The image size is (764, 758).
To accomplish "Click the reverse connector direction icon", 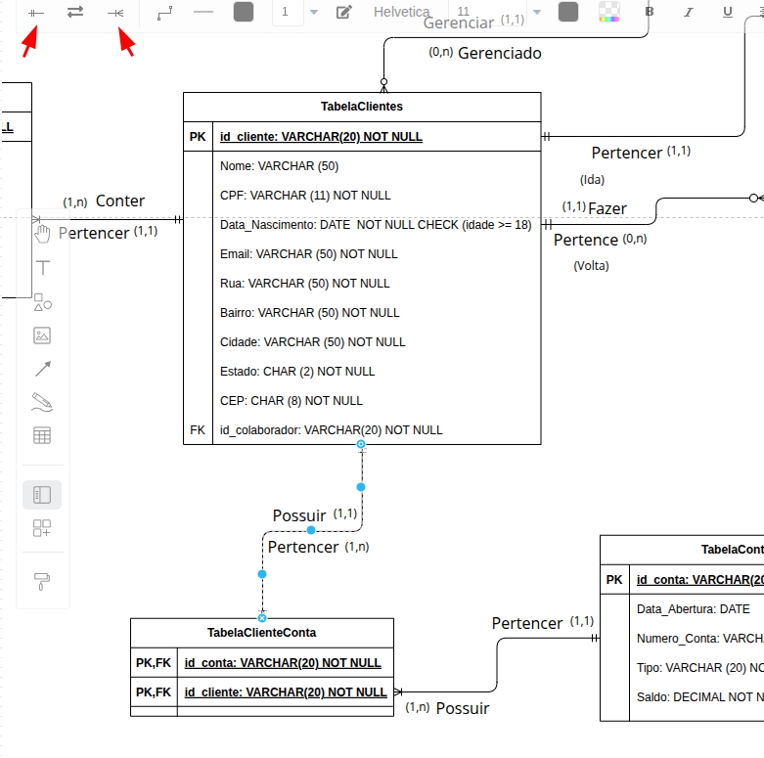I will coord(75,12).
